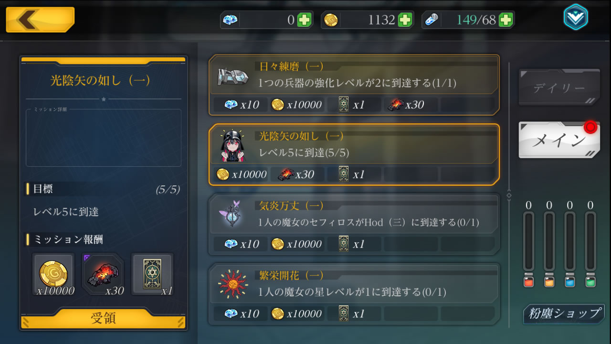
Task: Select the 日々練磨（一） mission
Action: (354, 85)
